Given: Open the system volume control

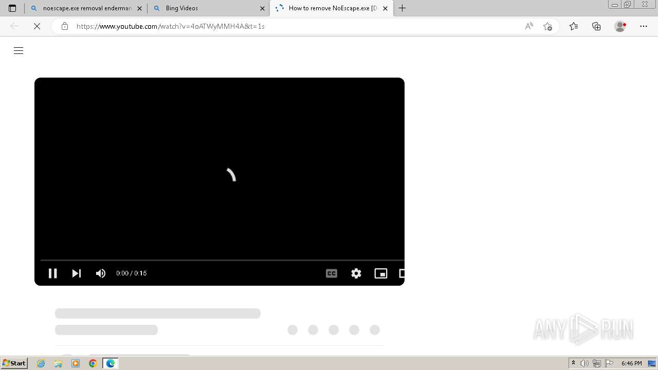Looking at the screenshot, I should point(584,363).
